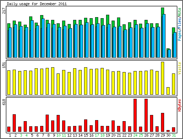Select the red KBytes bar for day 27

(152, 123)
